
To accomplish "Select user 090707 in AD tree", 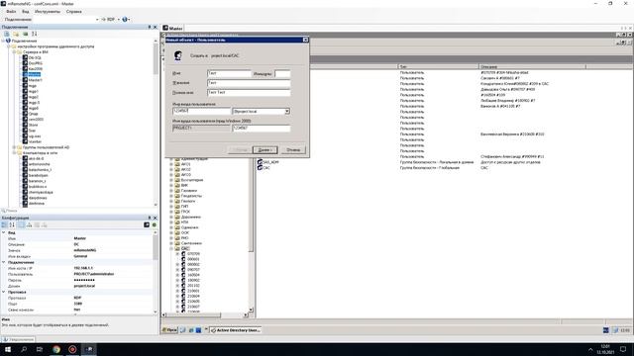I will click(x=193, y=270).
